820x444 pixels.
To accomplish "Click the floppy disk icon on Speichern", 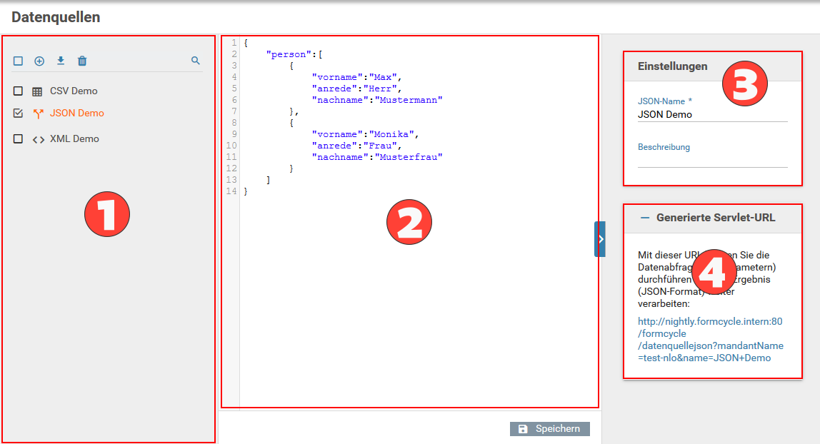I will pyautogui.click(x=523, y=429).
